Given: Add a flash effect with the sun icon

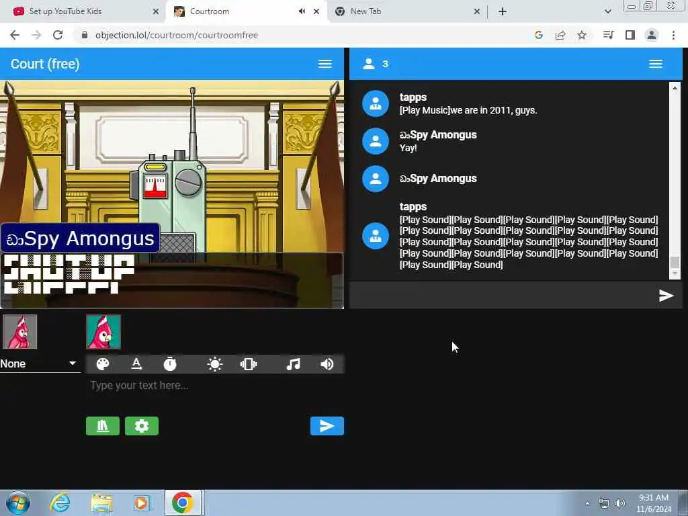Looking at the screenshot, I should pos(215,364).
